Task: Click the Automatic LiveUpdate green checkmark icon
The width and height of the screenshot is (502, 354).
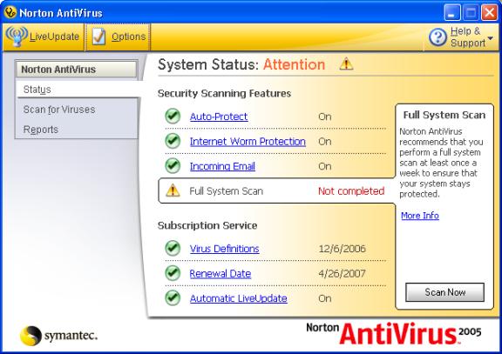Action: pos(173,297)
